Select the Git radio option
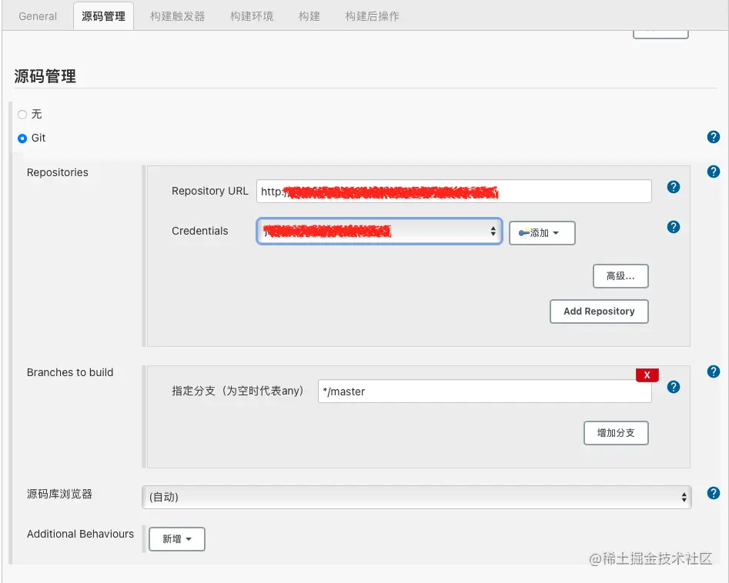This screenshot has height=583, width=729. (22, 138)
